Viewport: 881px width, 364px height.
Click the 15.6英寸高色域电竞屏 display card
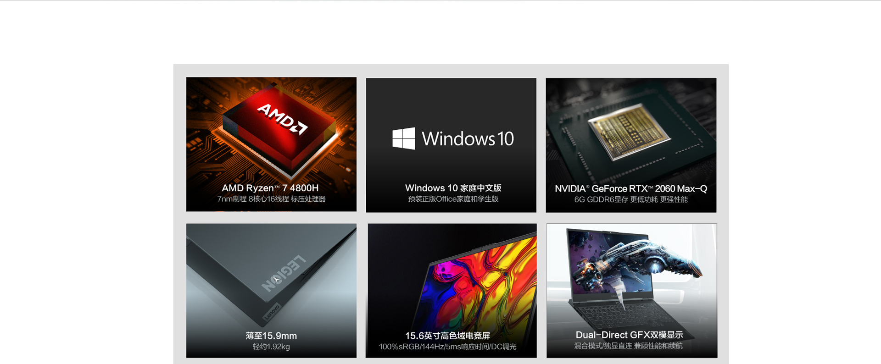(x=451, y=291)
